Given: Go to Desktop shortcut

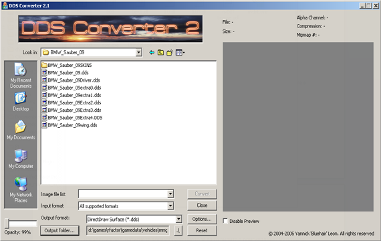Looking at the screenshot, I should pyautogui.click(x=21, y=102).
